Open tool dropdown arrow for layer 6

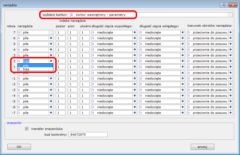[51, 38]
